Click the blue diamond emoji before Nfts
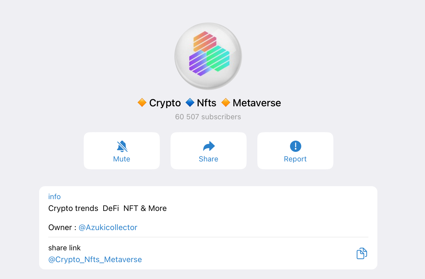425x279 pixels. click(190, 103)
